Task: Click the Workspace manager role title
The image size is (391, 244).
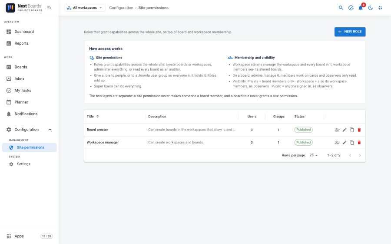Action: point(103,142)
